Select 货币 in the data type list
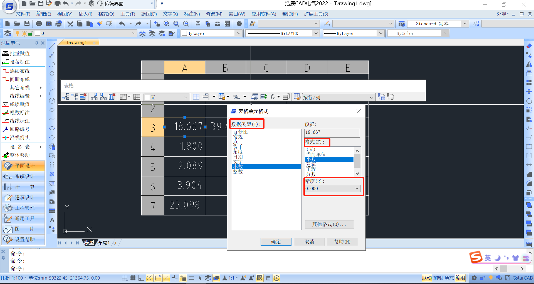This screenshot has width=534, height=284. tap(238, 147)
